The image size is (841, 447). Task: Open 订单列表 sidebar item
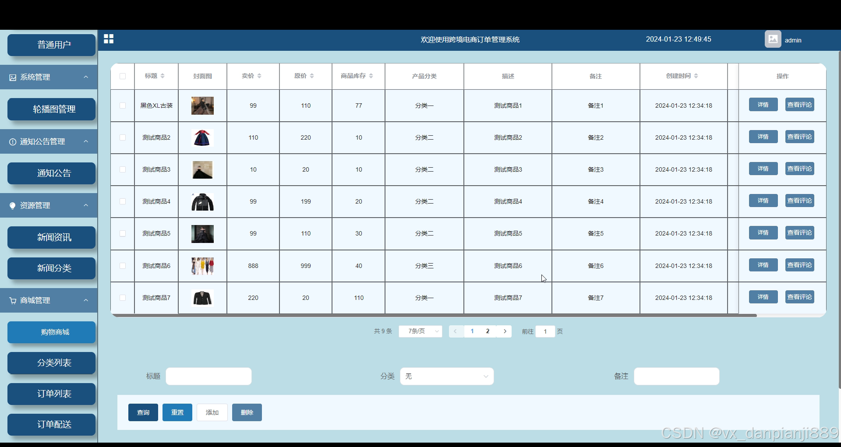tap(52, 394)
